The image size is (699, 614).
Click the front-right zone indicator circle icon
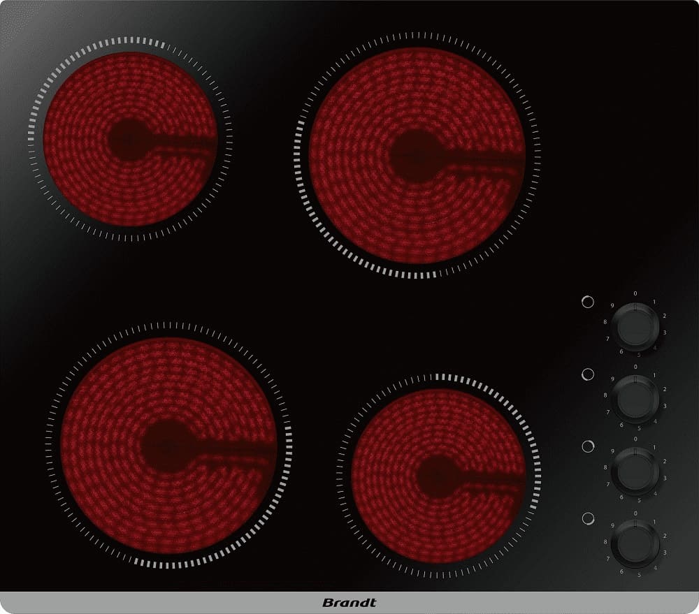click(x=588, y=518)
